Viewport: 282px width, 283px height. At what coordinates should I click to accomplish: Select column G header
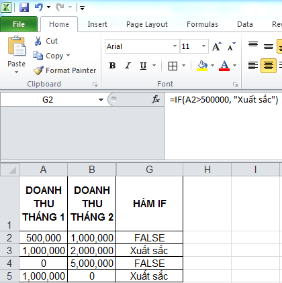pyautogui.click(x=150, y=170)
